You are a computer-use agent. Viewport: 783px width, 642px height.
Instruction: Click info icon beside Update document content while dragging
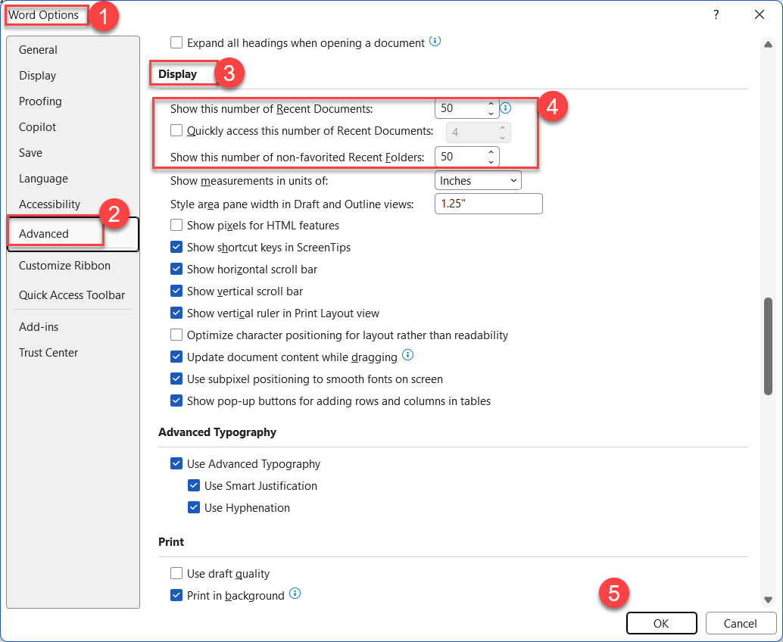(x=407, y=355)
